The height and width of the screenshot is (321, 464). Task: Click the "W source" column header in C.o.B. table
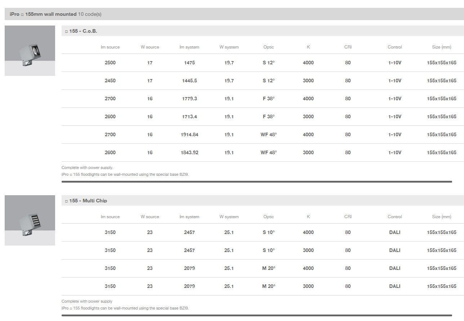coord(150,47)
